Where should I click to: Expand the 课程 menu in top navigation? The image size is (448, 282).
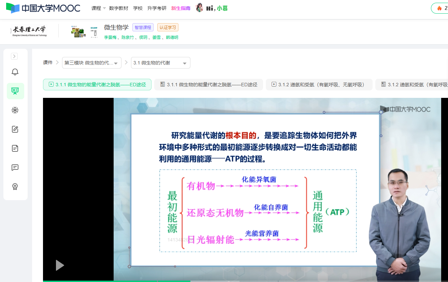tap(98, 8)
